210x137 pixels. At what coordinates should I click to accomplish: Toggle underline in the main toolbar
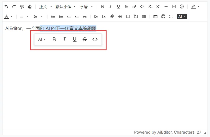coord(118,6)
